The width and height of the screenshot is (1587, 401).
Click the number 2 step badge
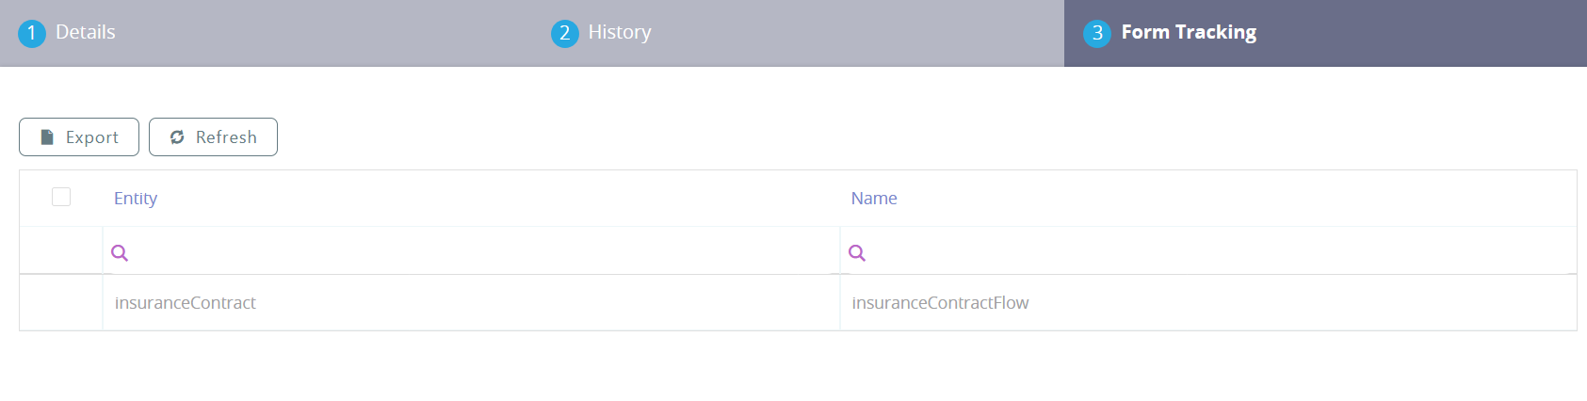click(564, 34)
